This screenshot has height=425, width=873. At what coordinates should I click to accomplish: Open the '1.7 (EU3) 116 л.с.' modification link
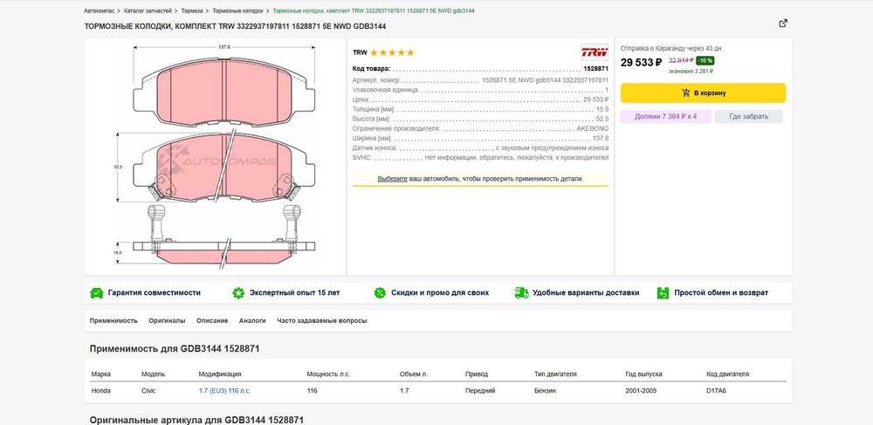coord(224,391)
